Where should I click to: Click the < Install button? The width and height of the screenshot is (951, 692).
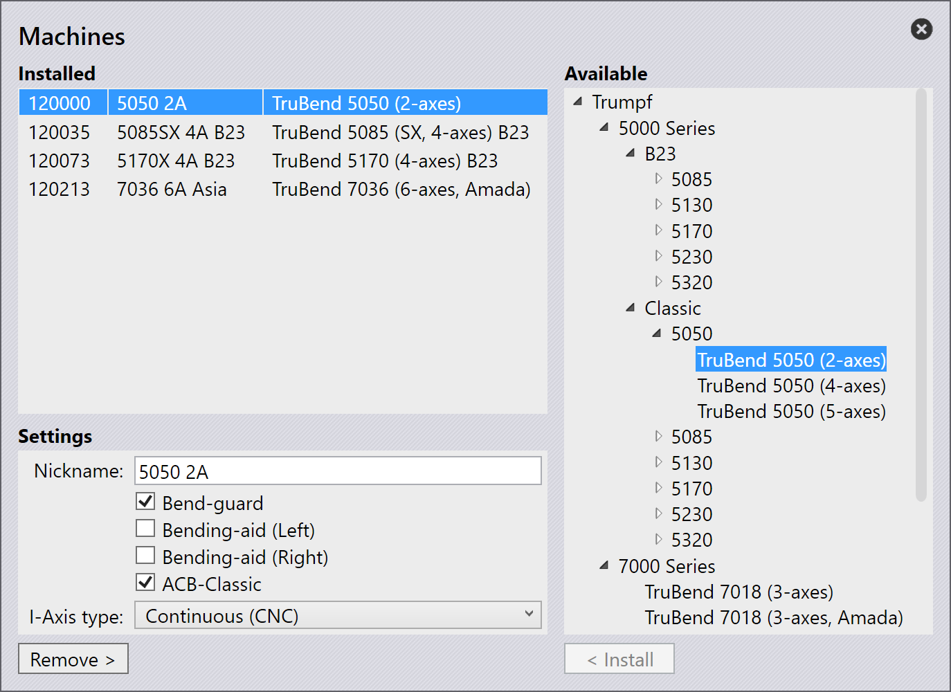click(619, 659)
